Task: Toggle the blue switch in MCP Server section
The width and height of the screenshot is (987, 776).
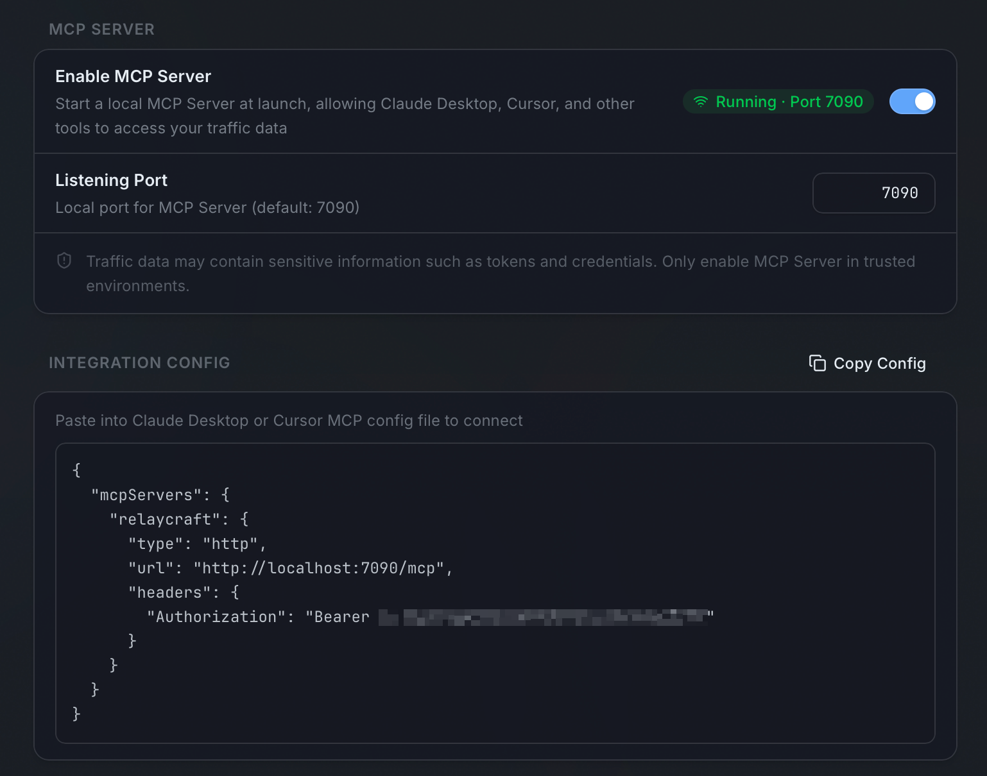Action: (x=912, y=101)
